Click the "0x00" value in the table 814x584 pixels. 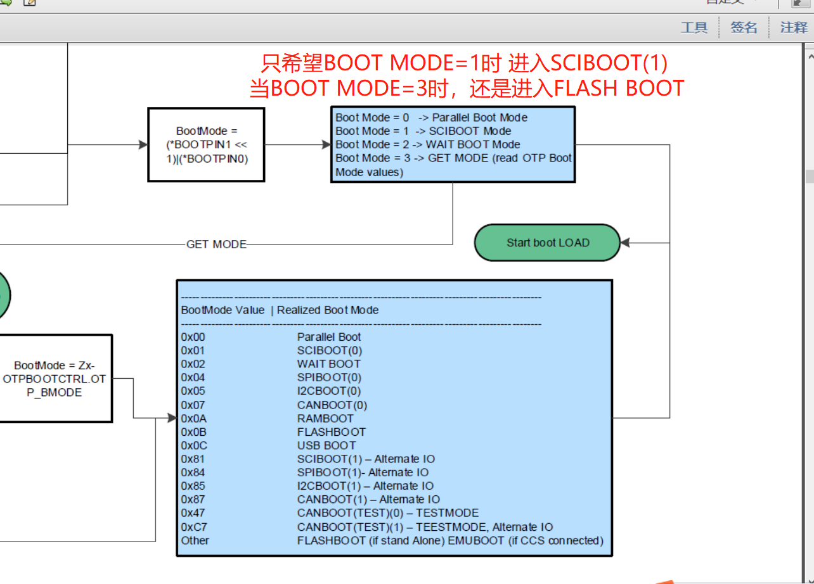coord(193,337)
